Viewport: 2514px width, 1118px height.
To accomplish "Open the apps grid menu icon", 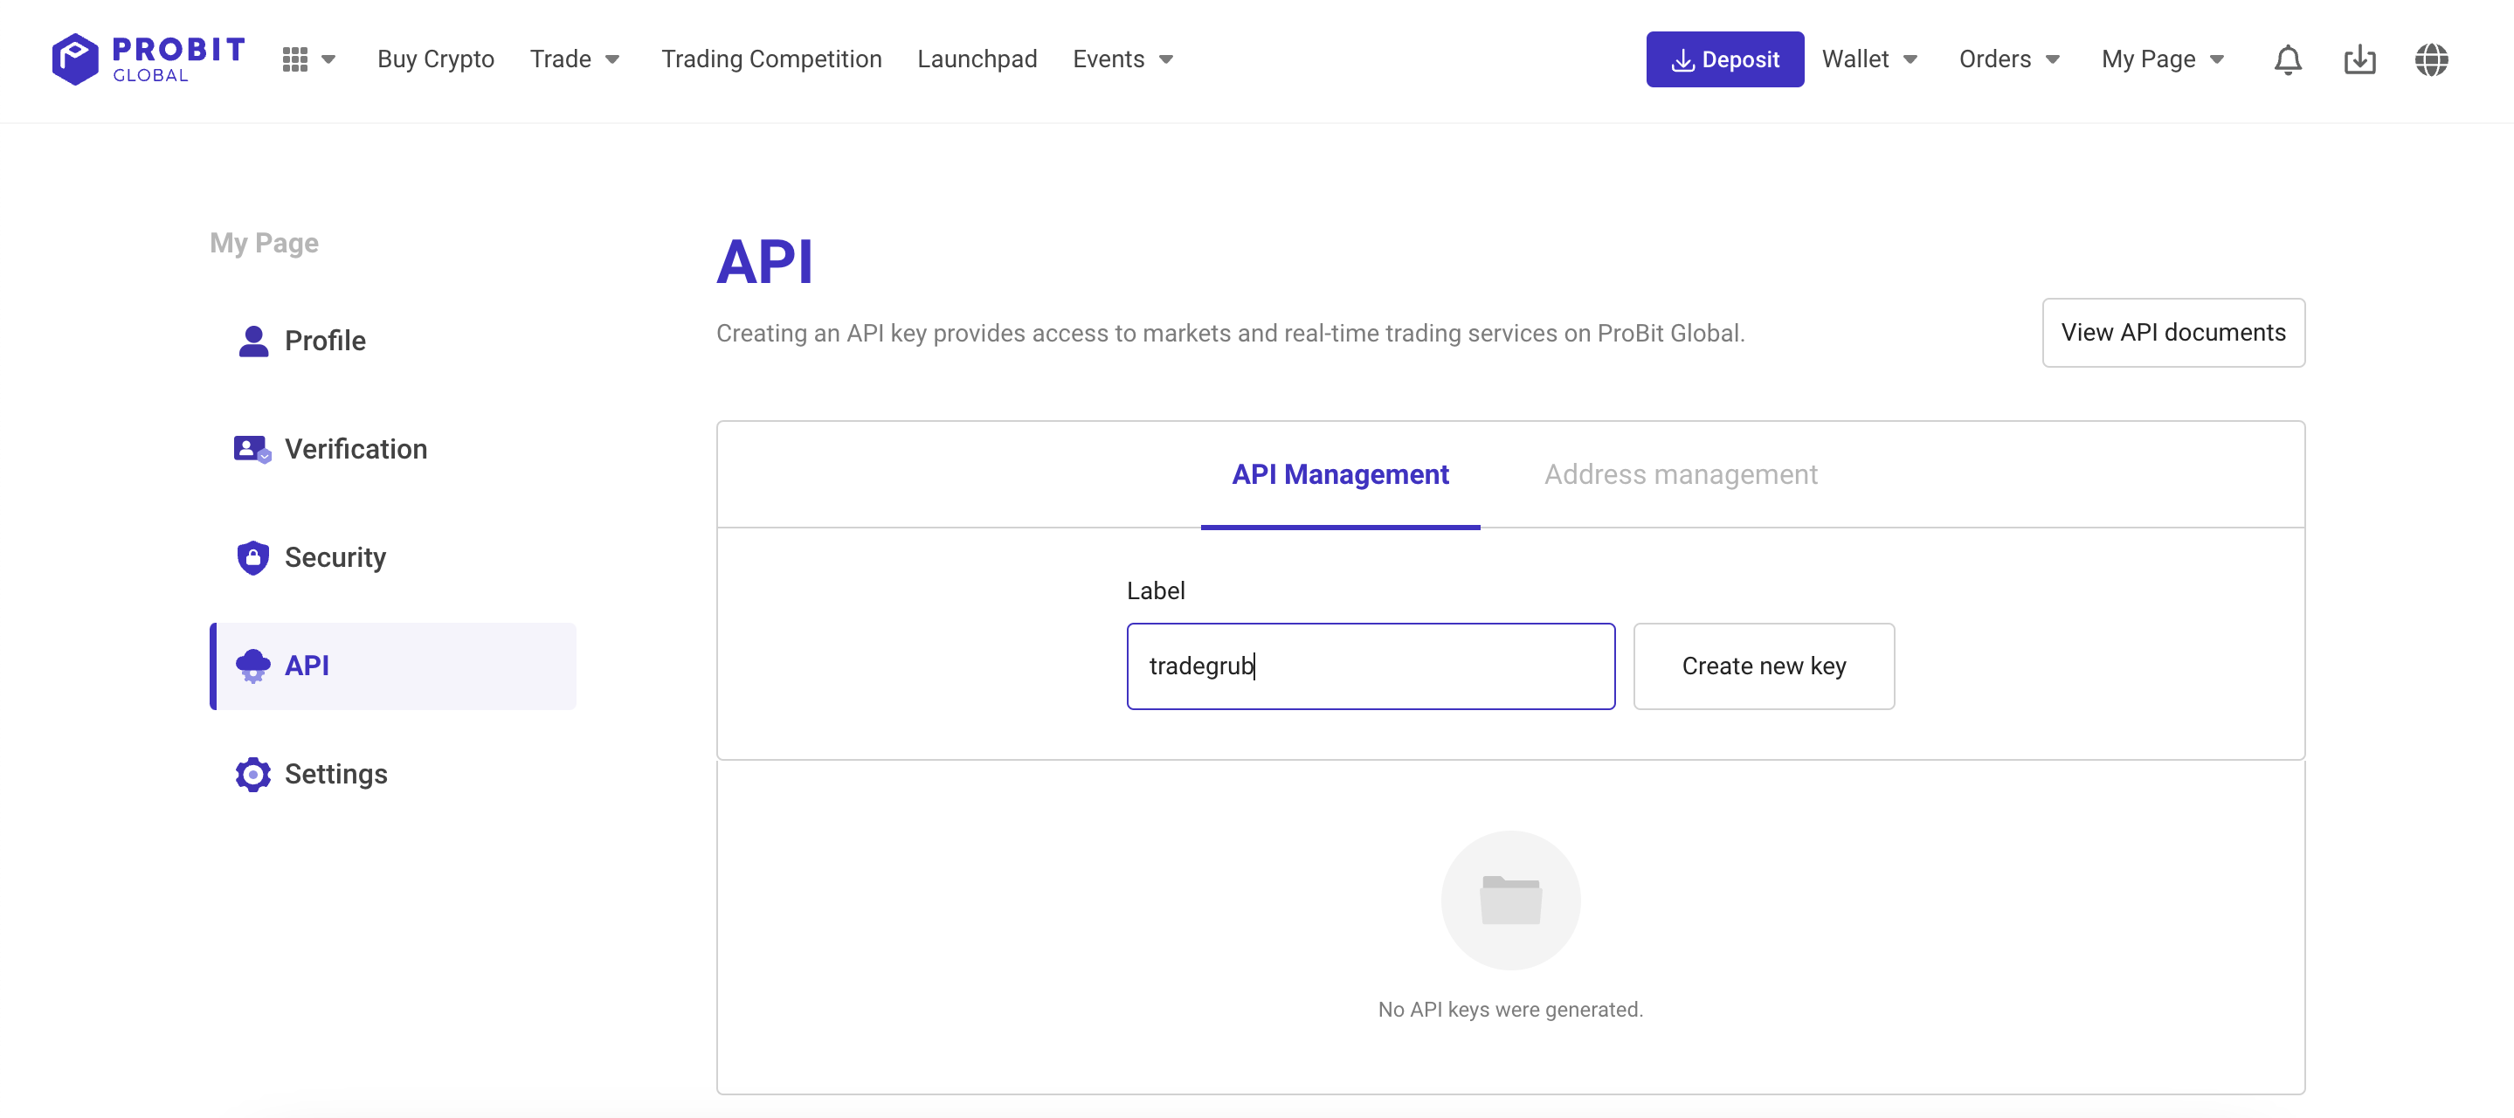I will pos(294,59).
